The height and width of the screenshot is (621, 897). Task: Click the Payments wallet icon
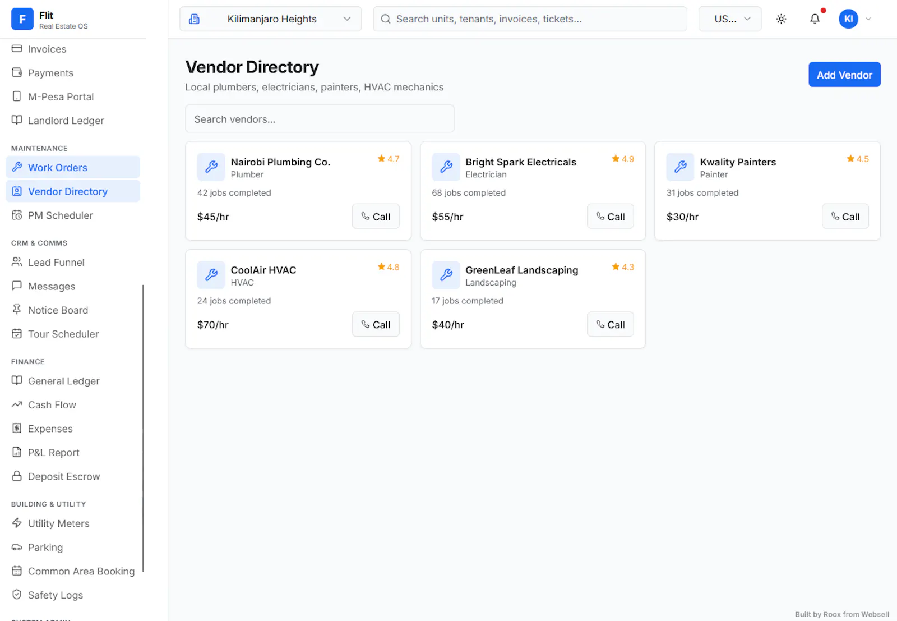click(17, 72)
